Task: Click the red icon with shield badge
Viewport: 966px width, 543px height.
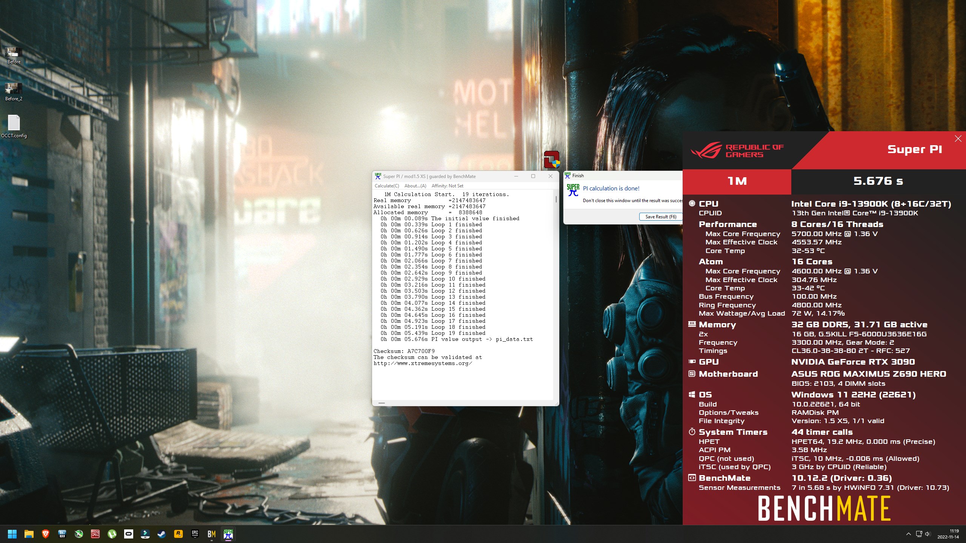Action: coord(552,159)
